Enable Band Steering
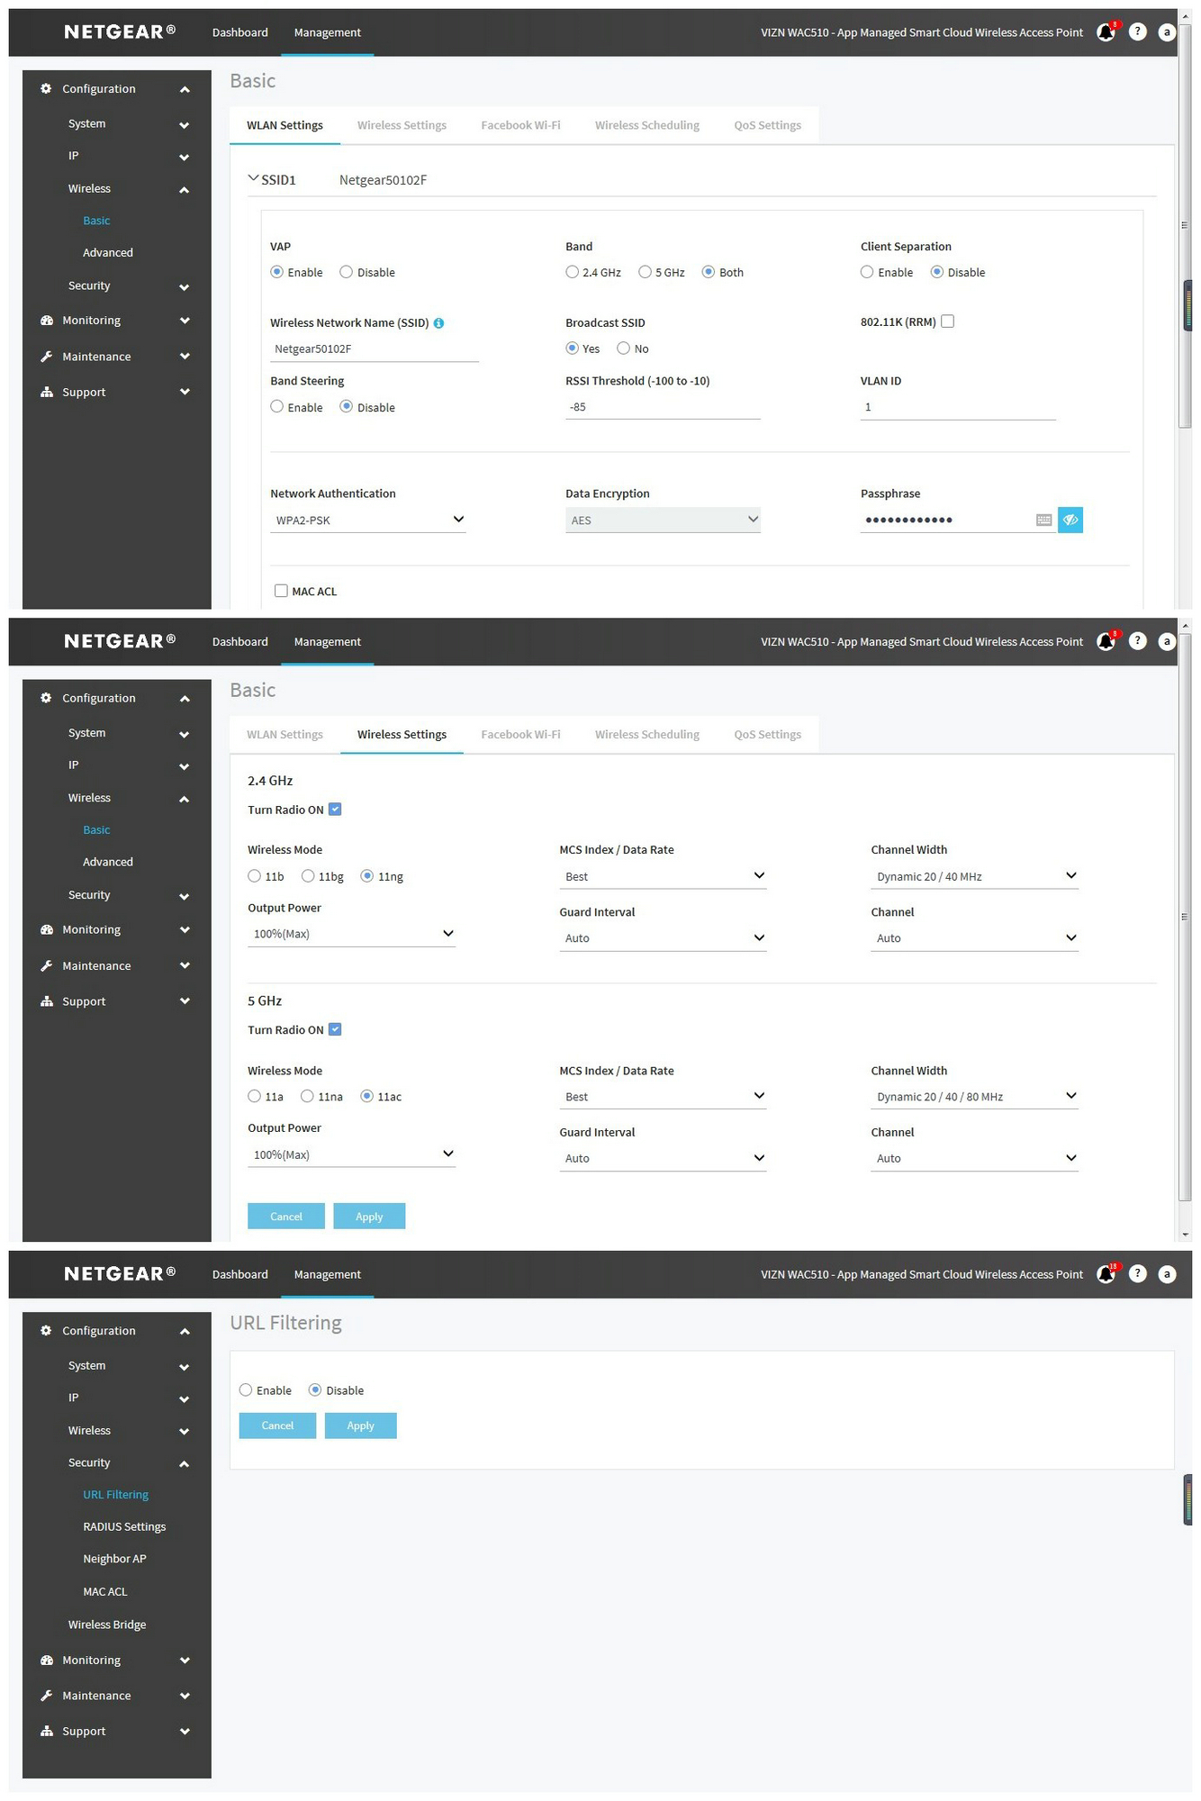1201x1801 pixels. (x=277, y=407)
